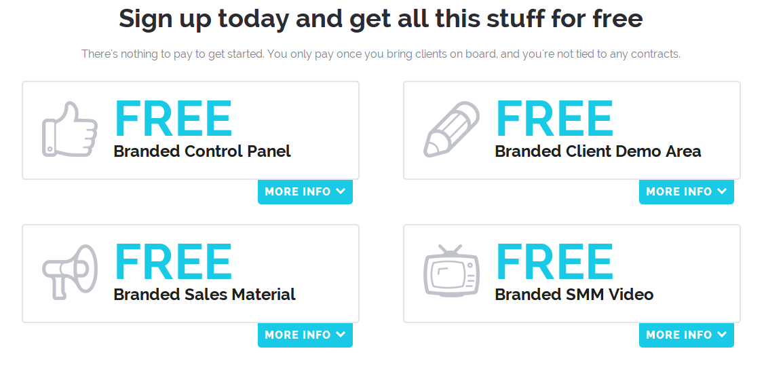Image resolution: width=766 pixels, height=372 pixels.
Task: Expand More Info under Branded Control Panel
Action: coord(305,192)
